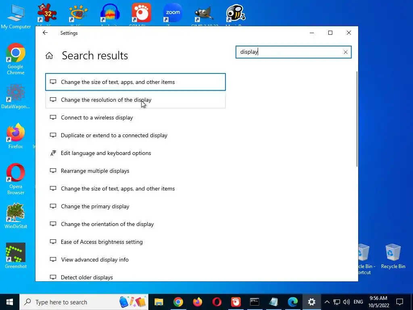413x310 pixels.
Task: Select the My Computer desktop icon
Action: tap(16, 16)
